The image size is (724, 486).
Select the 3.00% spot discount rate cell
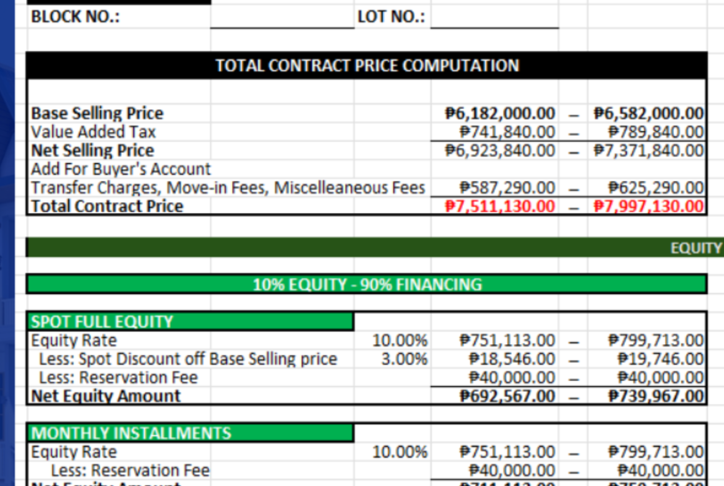[x=403, y=359]
